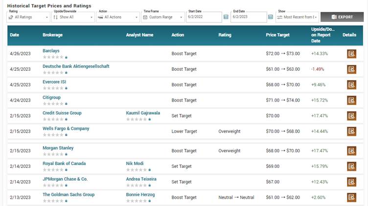The height and width of the screenshot is (206, 368).
Task: Open details icon for Barclays 4/26/2023 row
Action: [351, 54]
